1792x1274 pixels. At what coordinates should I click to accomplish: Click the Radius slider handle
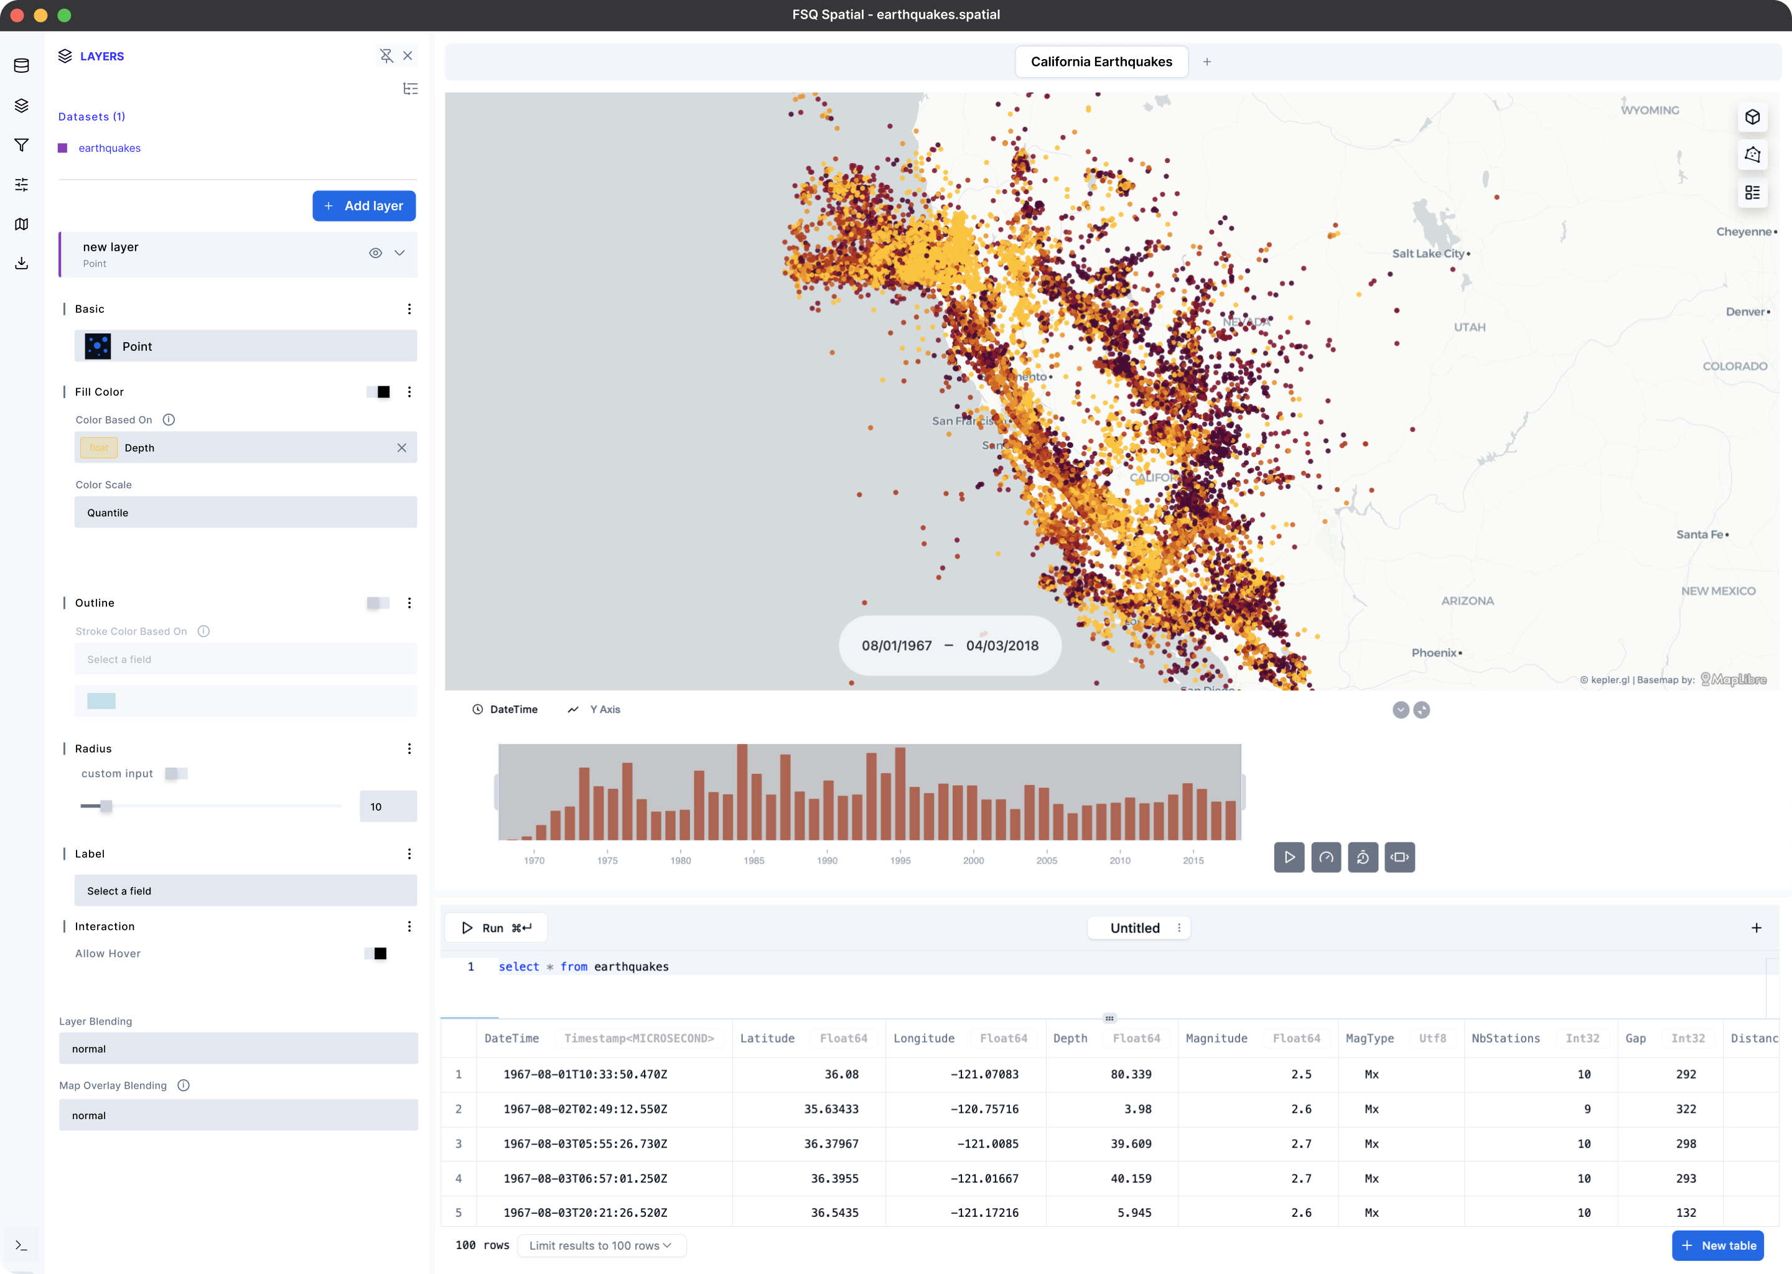click(x=106, y=806)
